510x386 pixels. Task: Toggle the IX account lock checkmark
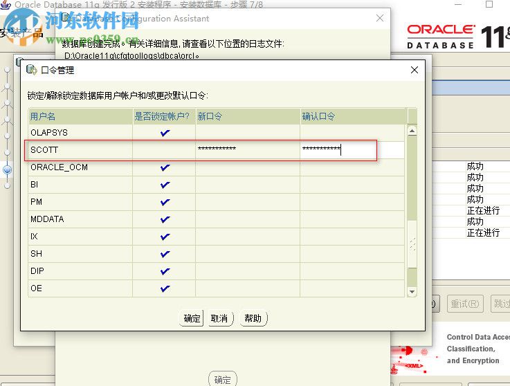coord(165,237)
